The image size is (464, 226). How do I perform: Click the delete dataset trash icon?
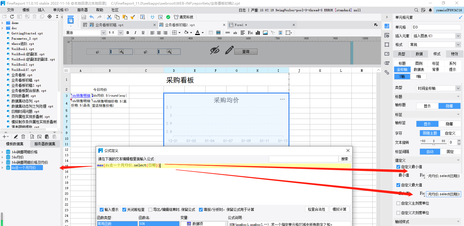[x=23, y=137]
